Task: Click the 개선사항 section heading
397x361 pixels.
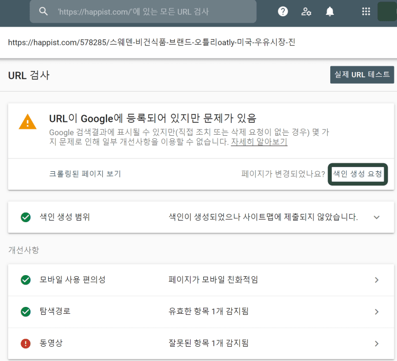Action: pos(24,250)
